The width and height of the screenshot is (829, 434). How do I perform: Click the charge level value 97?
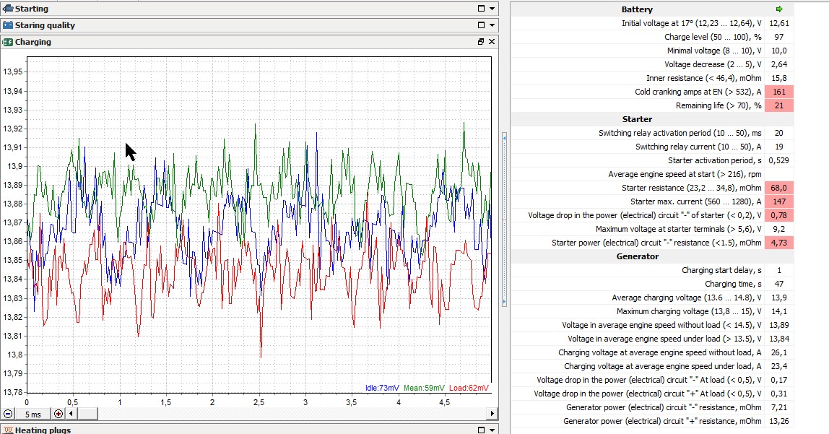779,37
